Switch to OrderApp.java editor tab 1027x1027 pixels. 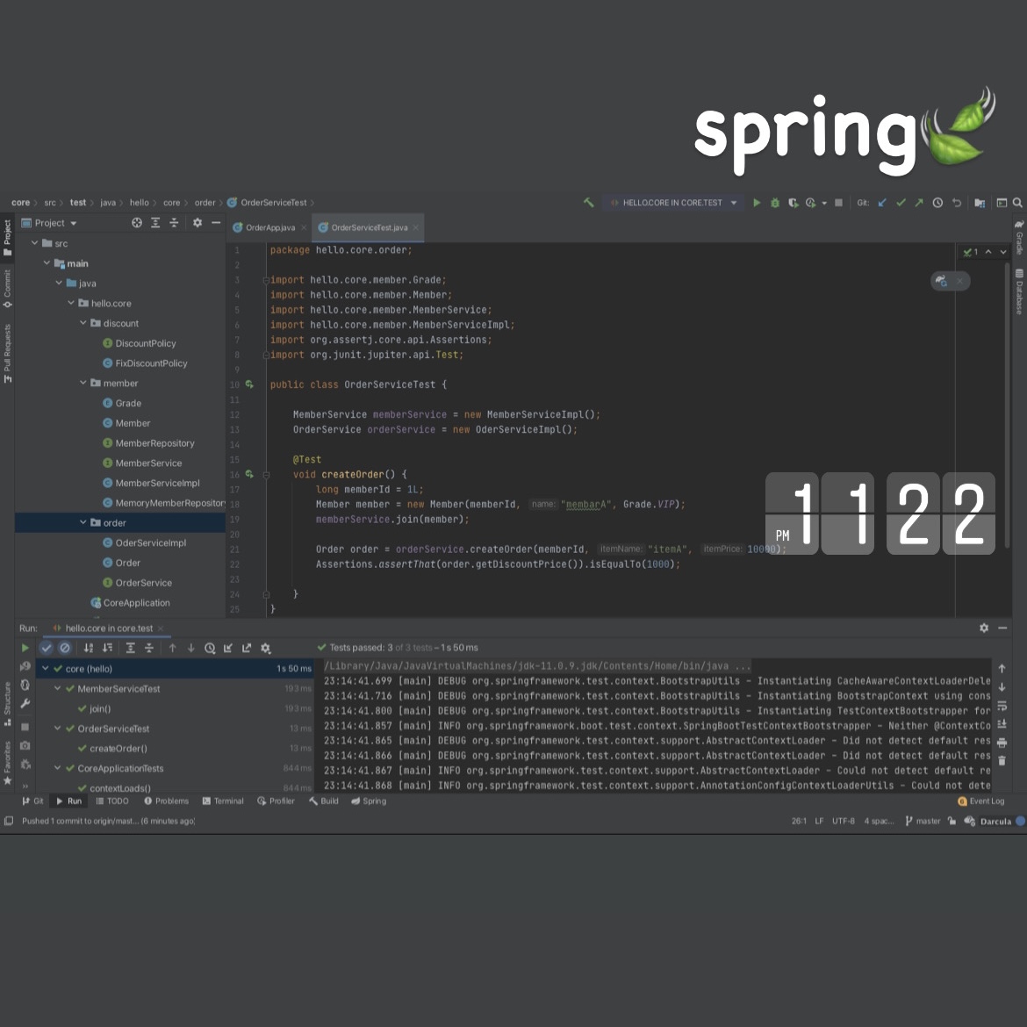coord(269,227)
